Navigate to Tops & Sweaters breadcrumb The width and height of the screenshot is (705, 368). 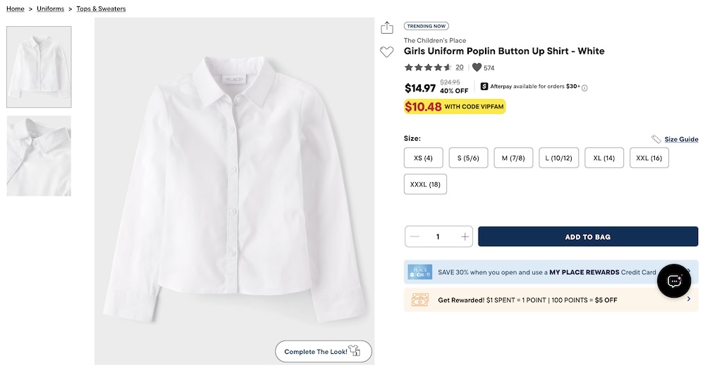coord(101,8)
